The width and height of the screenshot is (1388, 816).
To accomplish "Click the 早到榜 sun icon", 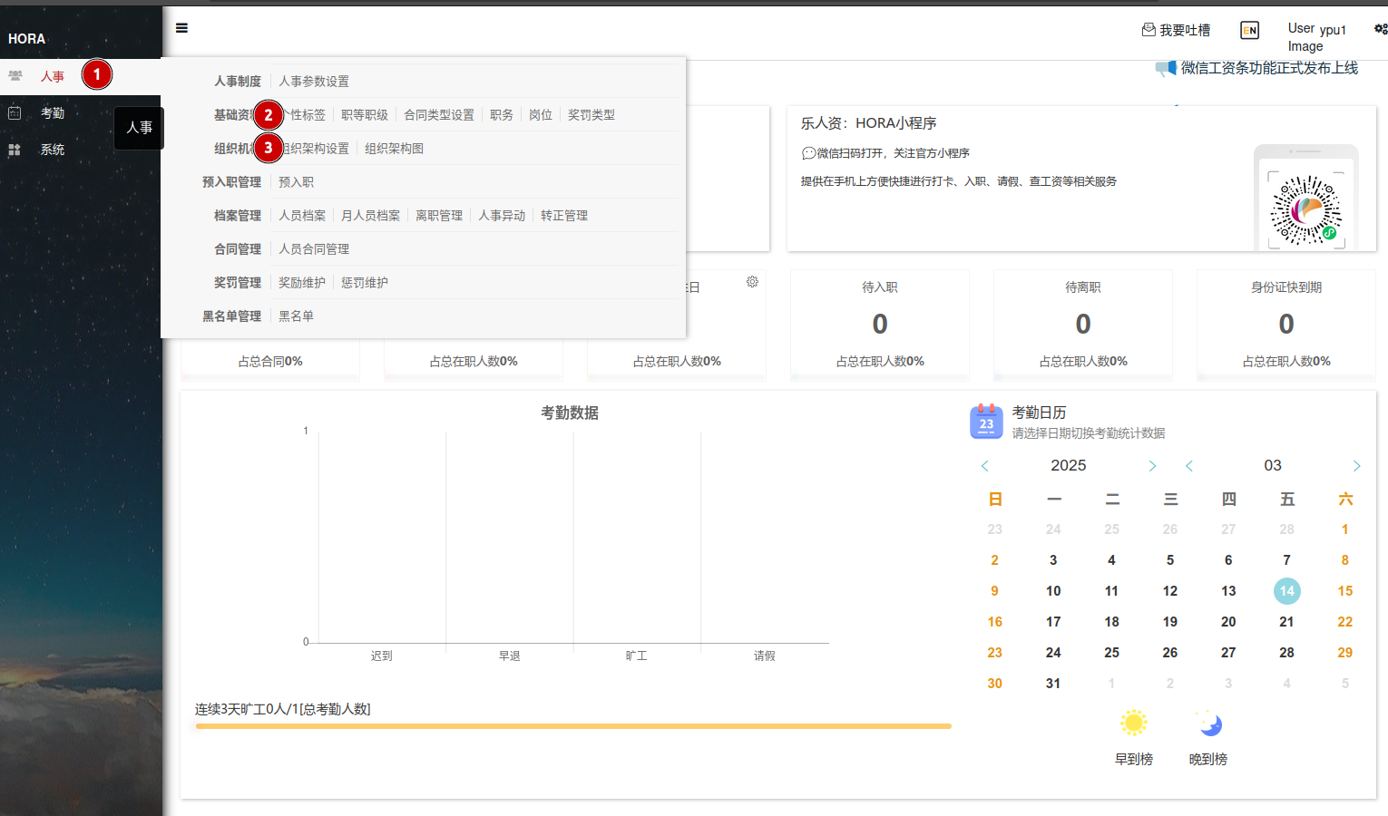I will tap(1133, 723).
